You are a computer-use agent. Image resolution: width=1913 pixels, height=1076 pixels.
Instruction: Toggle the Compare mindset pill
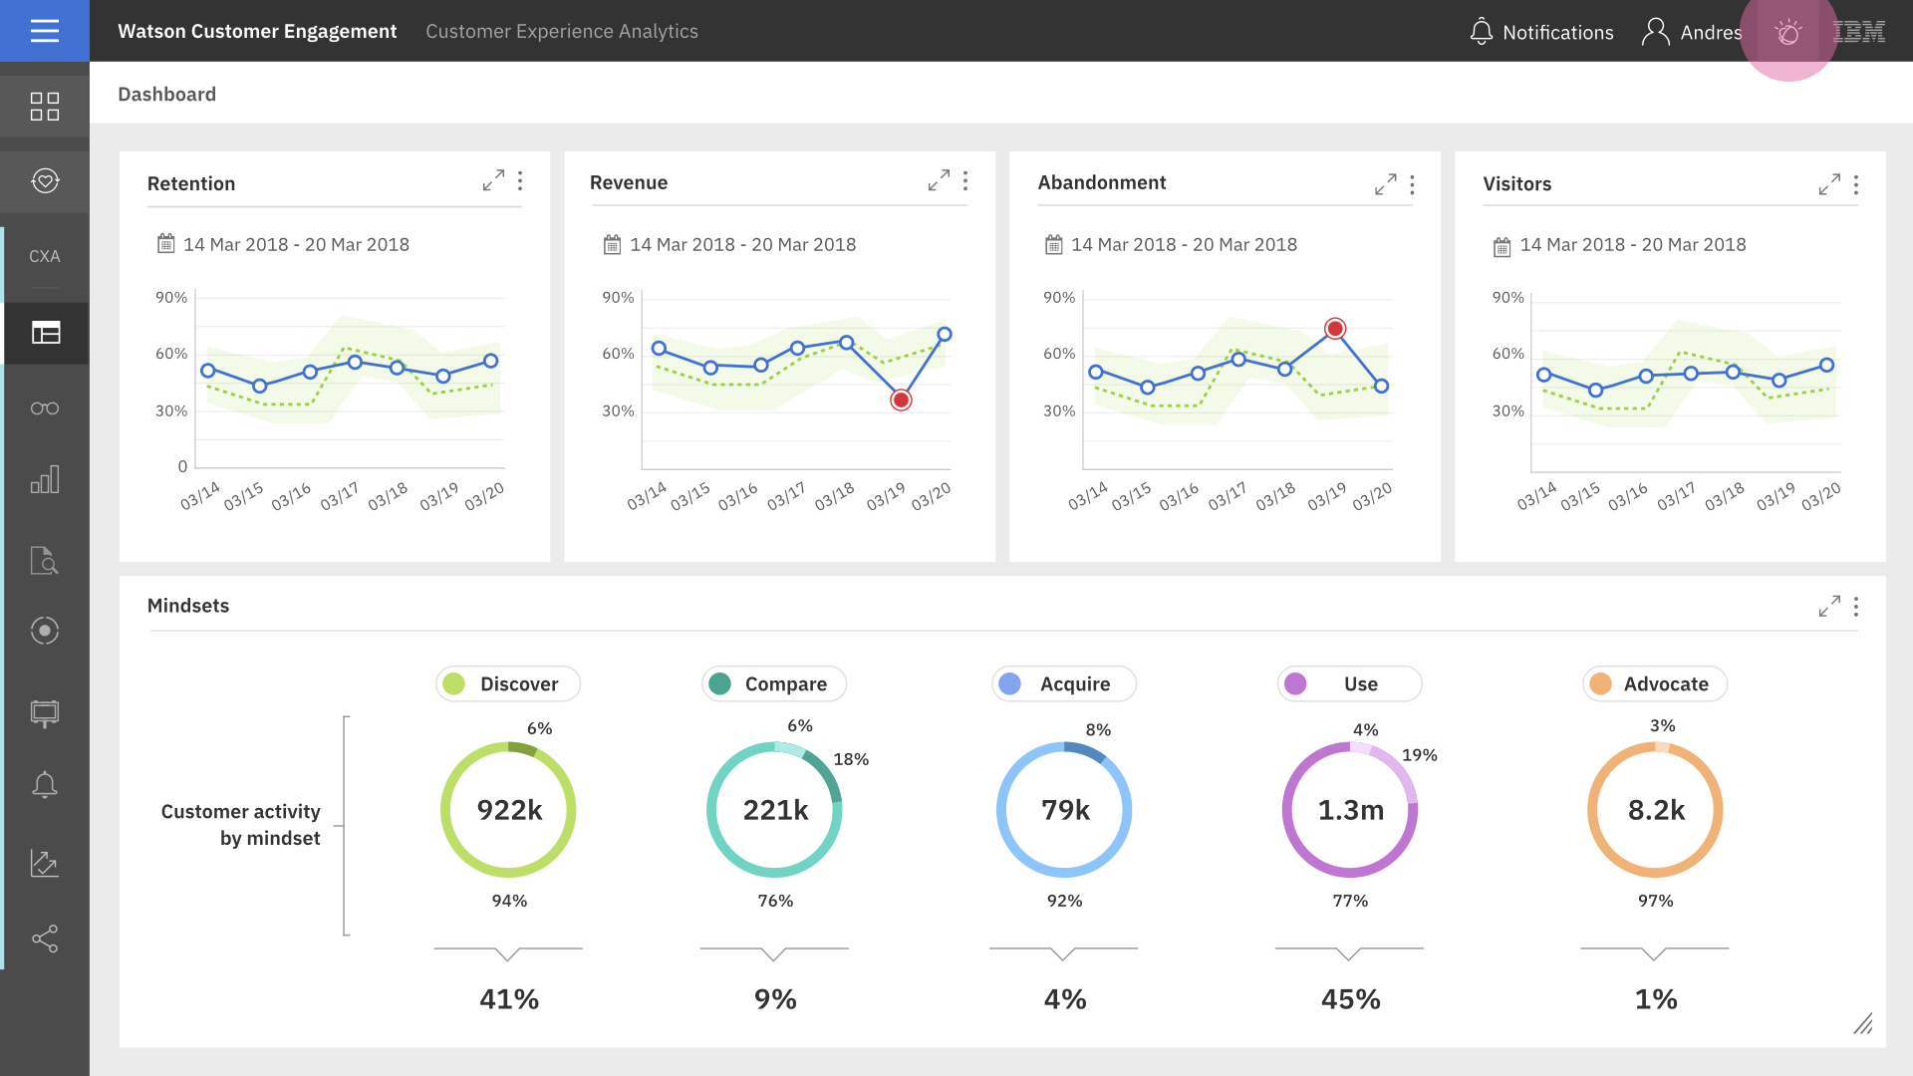[x=774, y=683]
